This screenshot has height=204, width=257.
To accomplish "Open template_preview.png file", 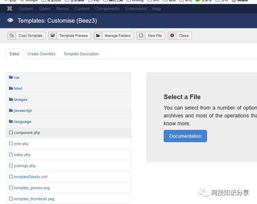I will pos(32,188).
